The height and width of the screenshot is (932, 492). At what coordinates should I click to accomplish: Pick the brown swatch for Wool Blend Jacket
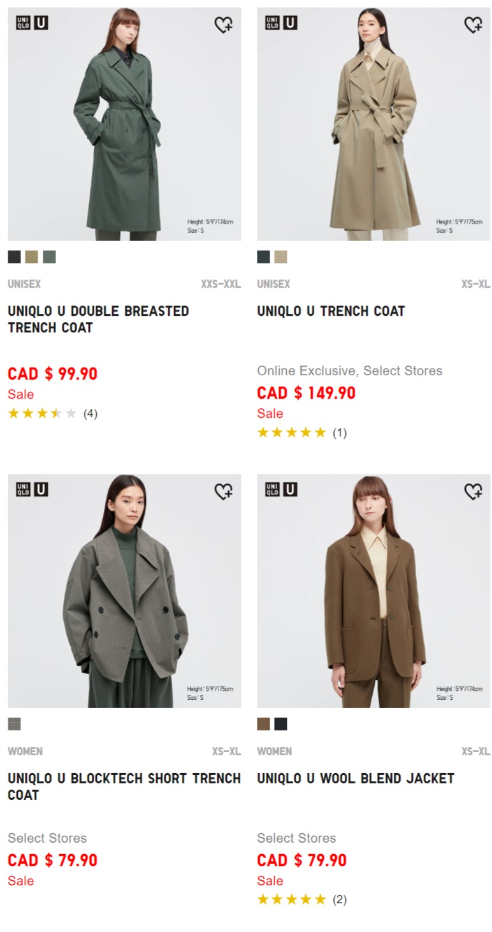(x=263, y=724)
